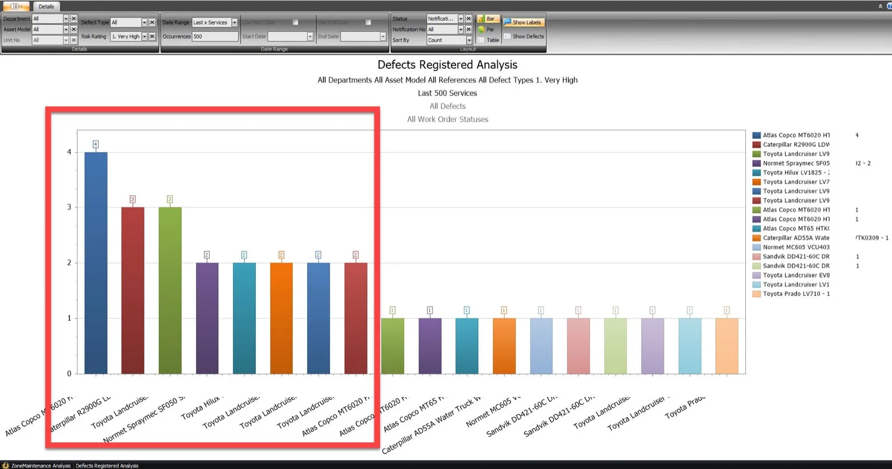The height and width of the screenshot is (469, 892).
Task: Open the application menu button
Action: 16,6
